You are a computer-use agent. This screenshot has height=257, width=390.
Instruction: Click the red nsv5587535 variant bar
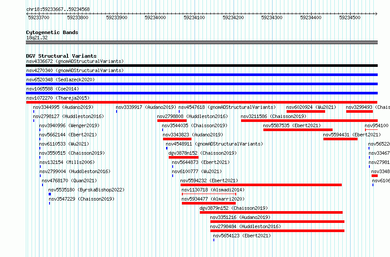pos(298,130)
